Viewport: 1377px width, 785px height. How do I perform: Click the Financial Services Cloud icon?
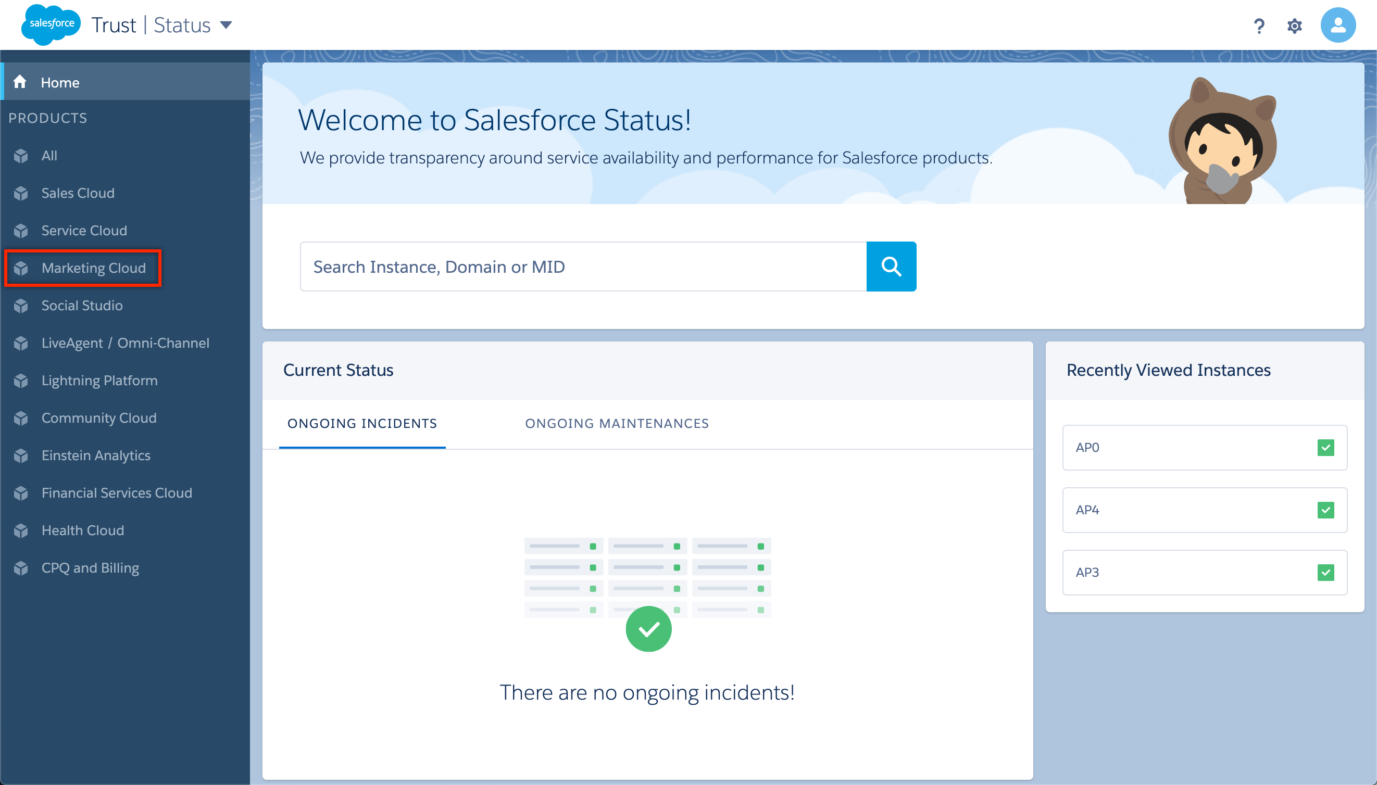point(23,493)
